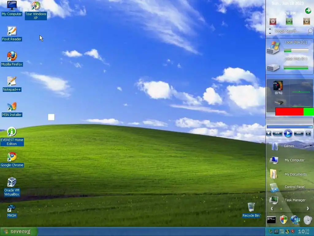The image size is (314, 236).
Task: Select the Tour Windows XP desktop icon
Action: pyautogui.click(x=36, y=10)
